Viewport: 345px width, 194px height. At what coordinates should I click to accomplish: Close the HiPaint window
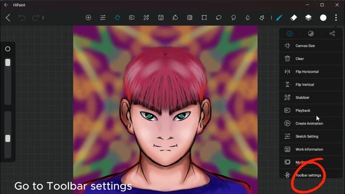point(337,5)
